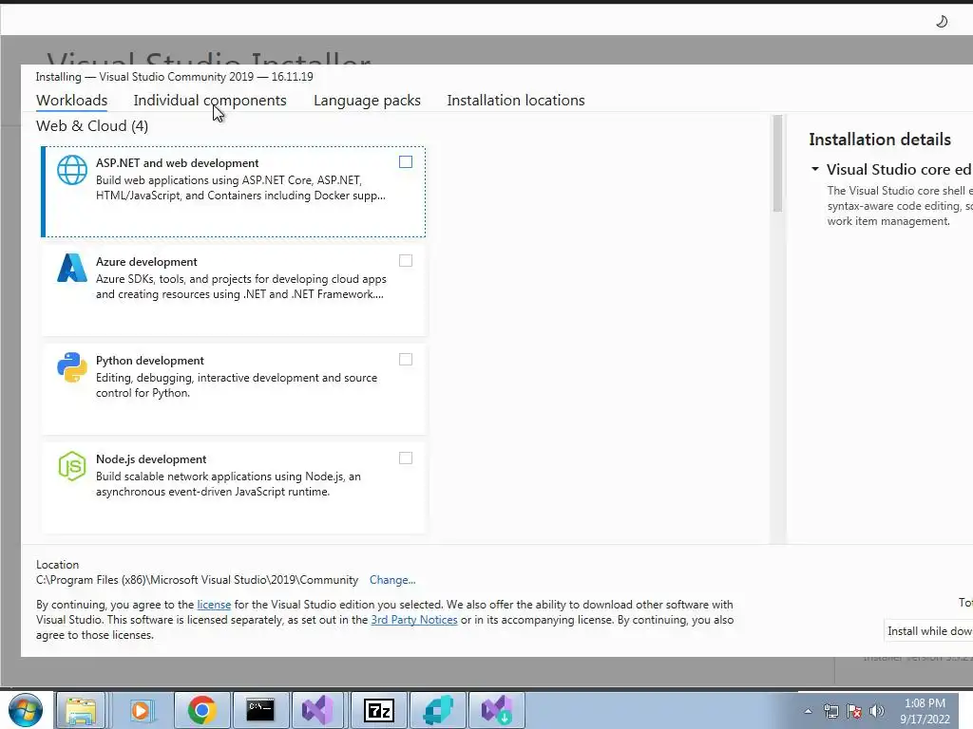973x729 pixels.
Task: Open the 3rd Party Notices link
Action: (414, 620)
